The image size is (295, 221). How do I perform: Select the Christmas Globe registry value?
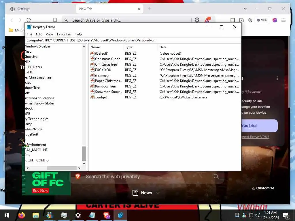point(108,59)
